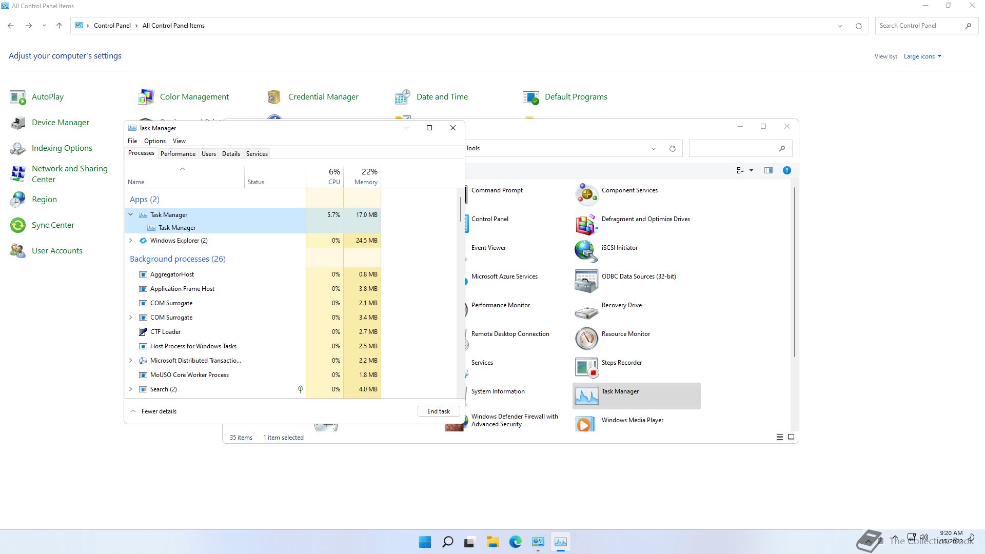Click Control Panel breadcrumb link
The height and width of the screenshot is (554, 985).
coord(112,26)
